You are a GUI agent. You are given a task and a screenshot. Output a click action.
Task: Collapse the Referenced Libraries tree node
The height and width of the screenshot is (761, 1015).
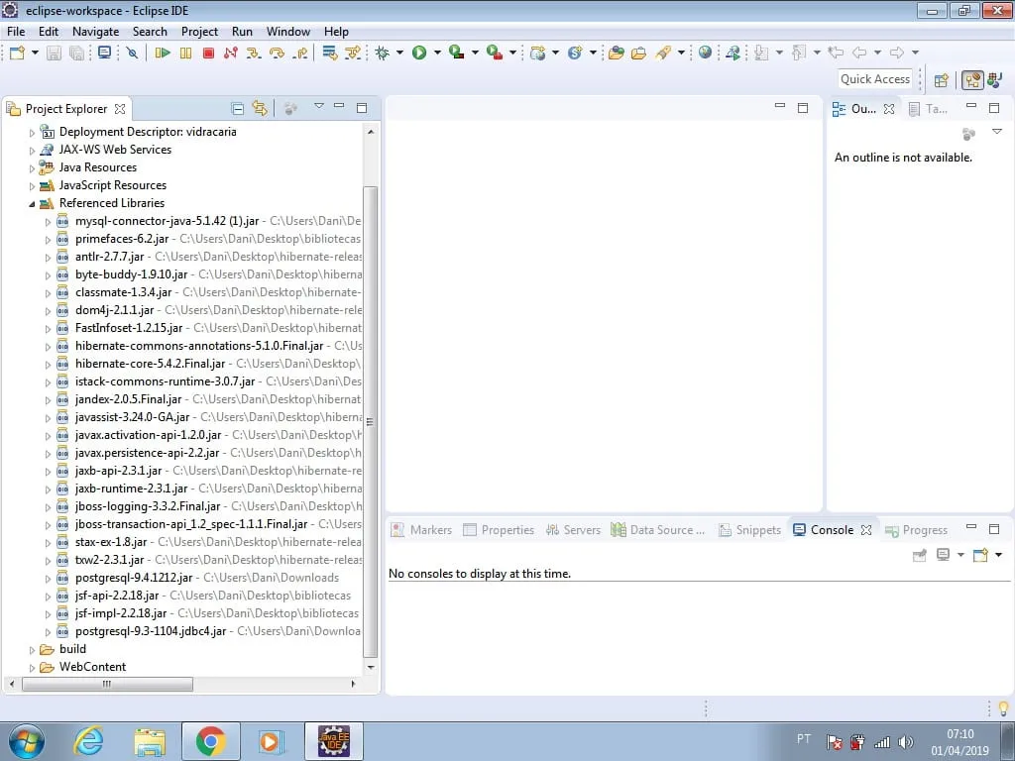[x=32, y=203]
